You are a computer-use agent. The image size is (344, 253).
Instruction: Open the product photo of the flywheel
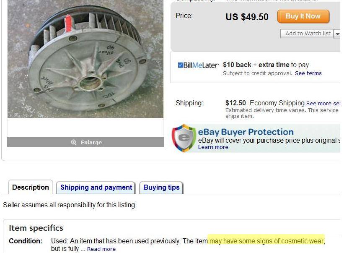85,59
